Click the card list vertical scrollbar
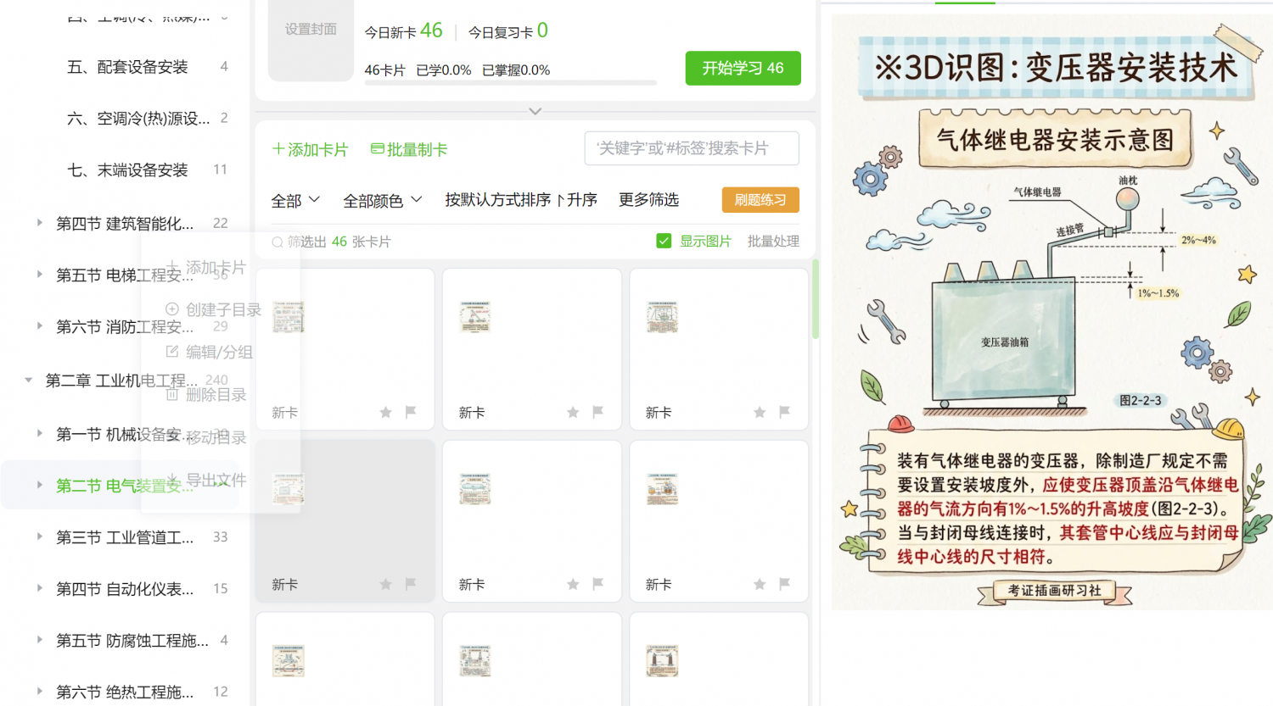This screenshot has width=1273, height=706. pos(816,298)
